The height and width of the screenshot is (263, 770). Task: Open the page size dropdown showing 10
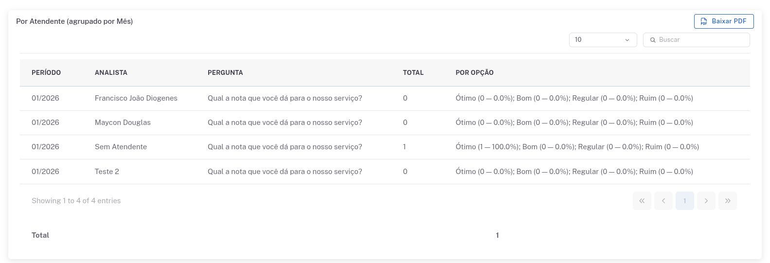602,40
